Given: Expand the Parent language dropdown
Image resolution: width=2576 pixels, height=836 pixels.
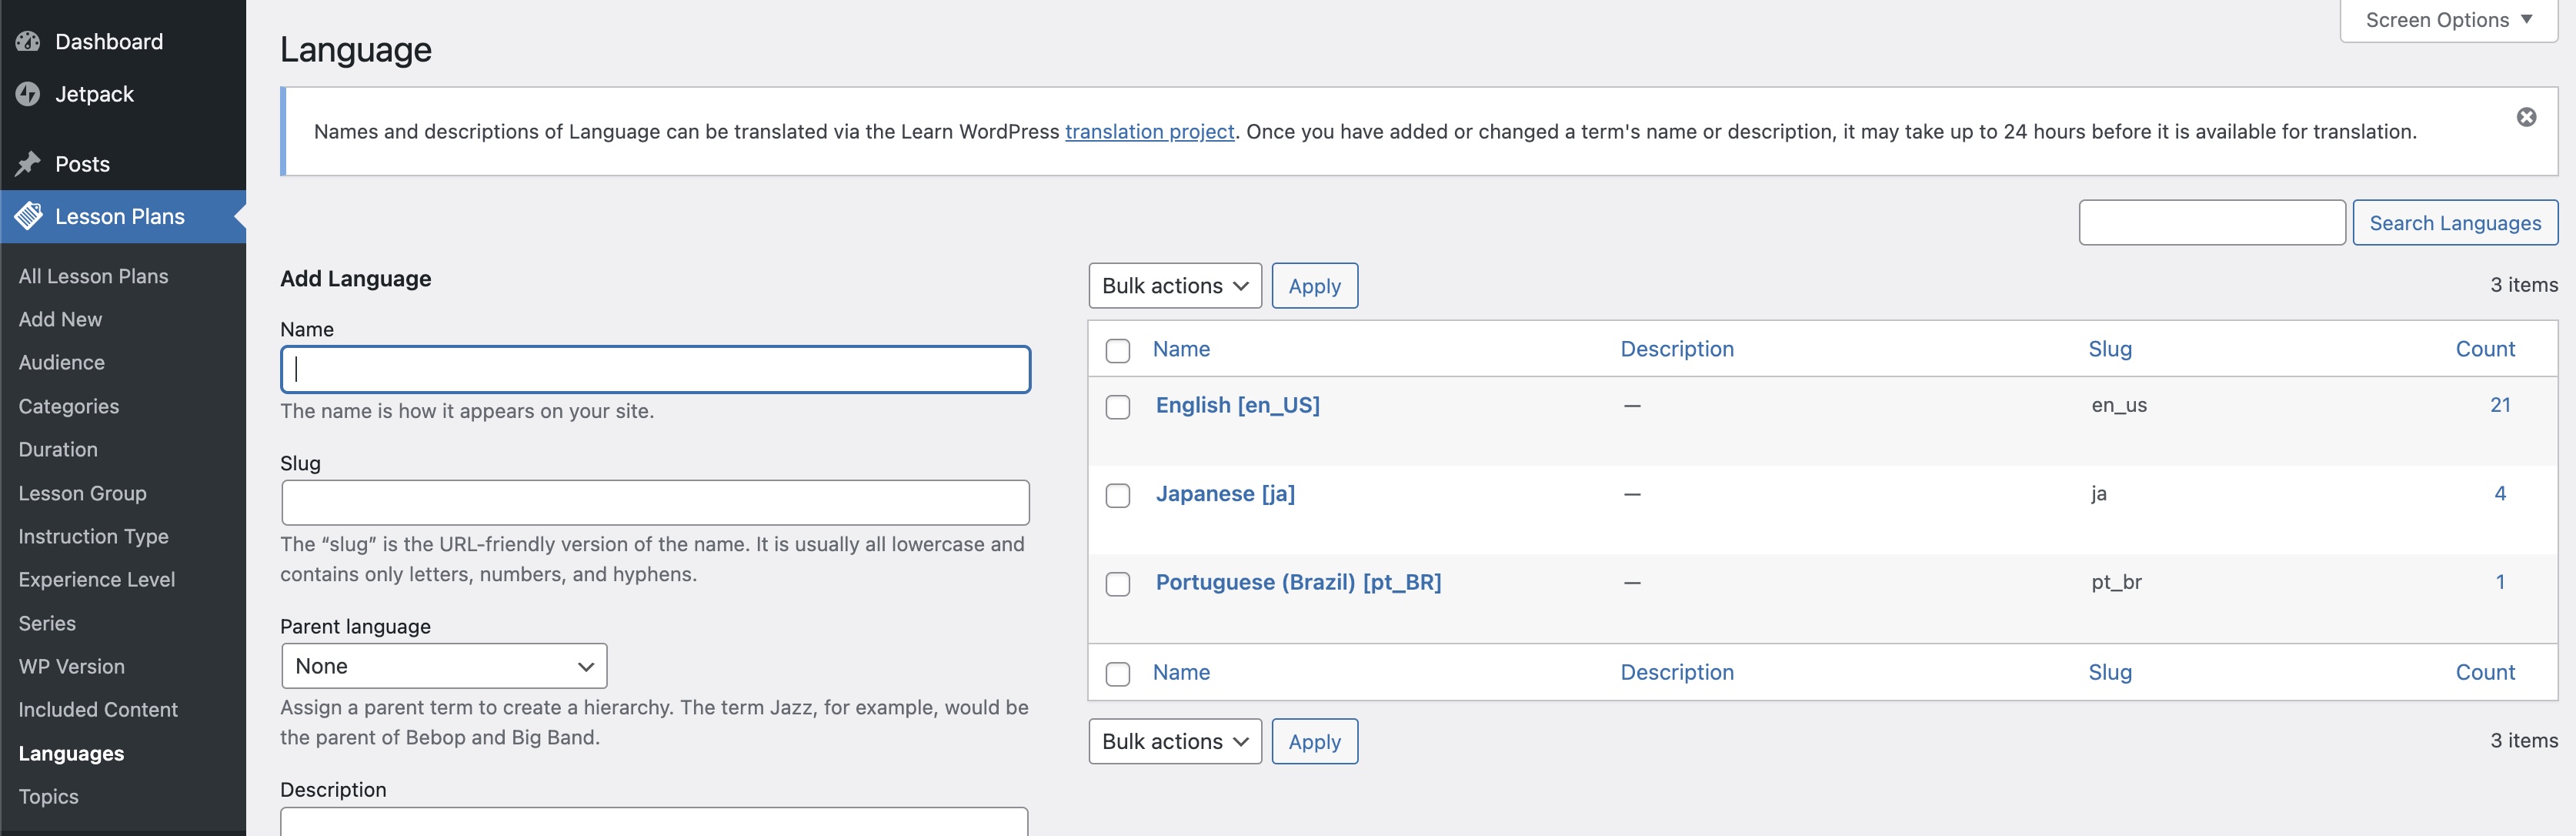Looking at the screenshot, I should click(x=444, y=666).
